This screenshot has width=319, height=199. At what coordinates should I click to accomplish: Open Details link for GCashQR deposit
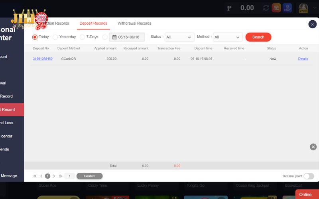point(303,59)
